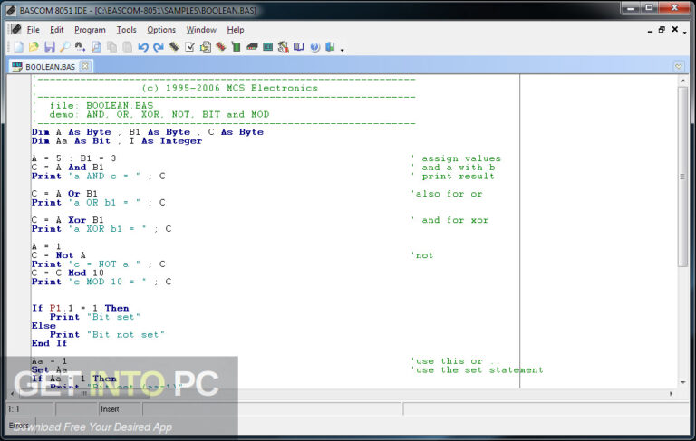Redo the edit with the blue arrow
The width and height of the screenshot is (696, 441).
point(159,46)
